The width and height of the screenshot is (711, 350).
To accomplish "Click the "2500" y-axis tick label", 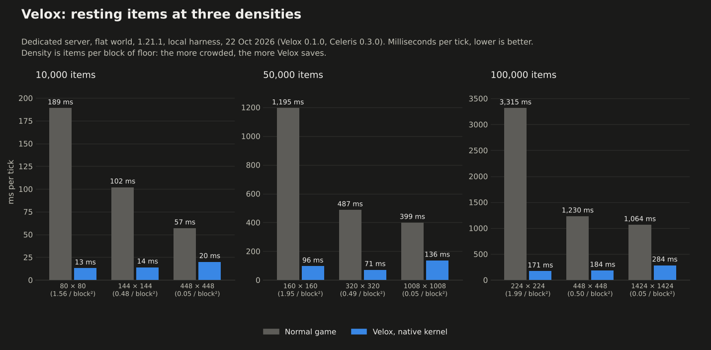I will pyautogui.click(x=478, y=151).
